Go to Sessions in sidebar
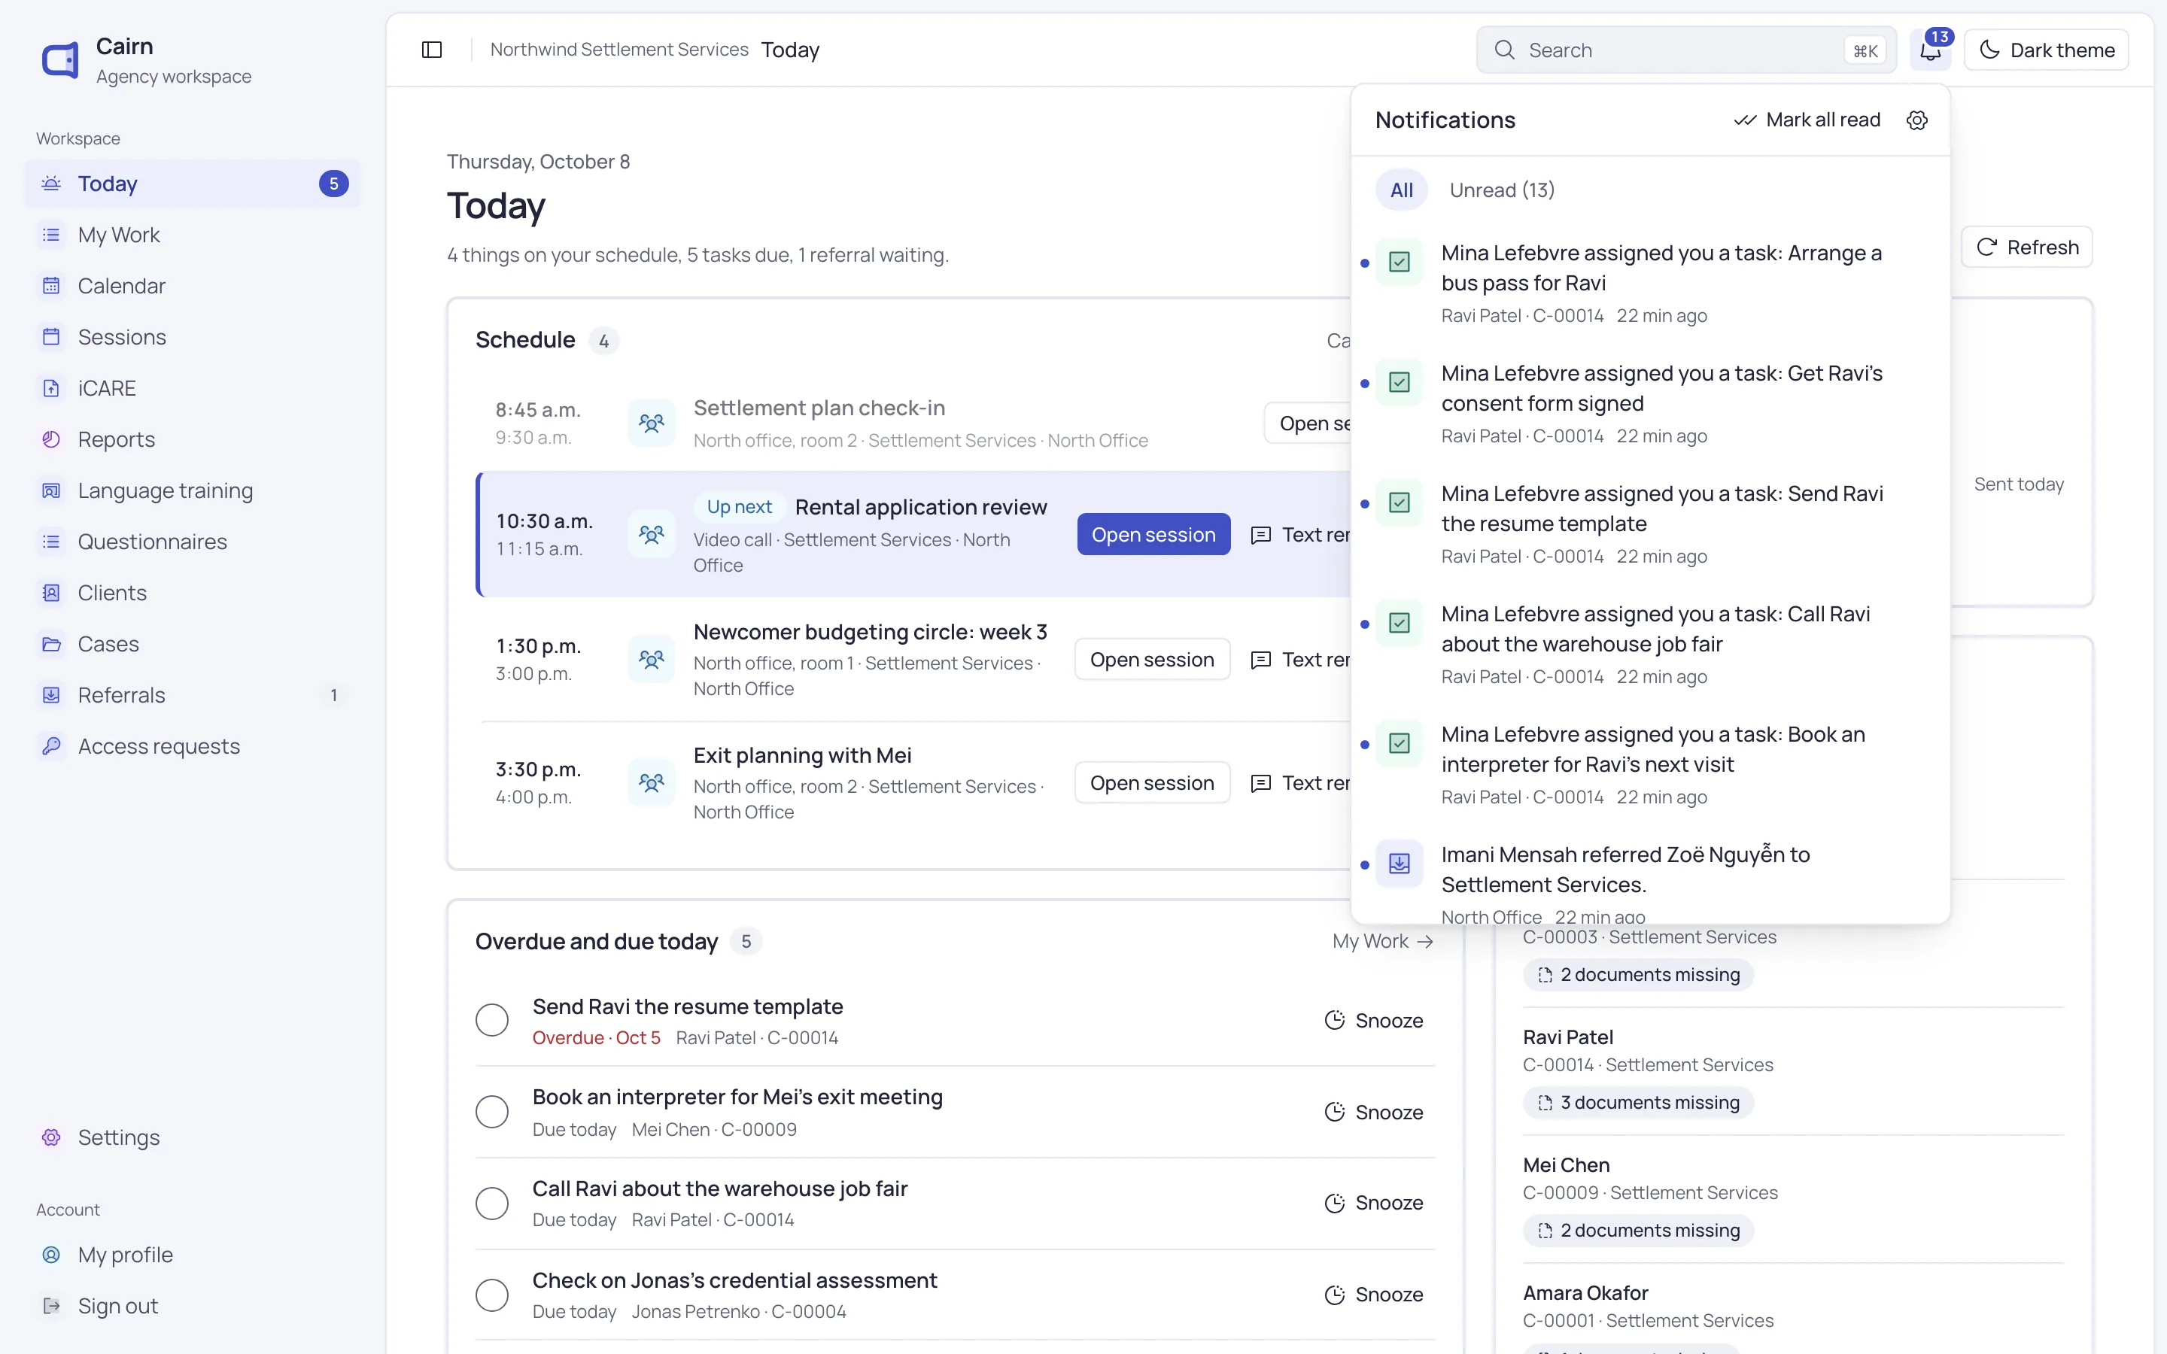This screenshot has height=1354, width=2167. pyautogui.click(x=193, y=337)
